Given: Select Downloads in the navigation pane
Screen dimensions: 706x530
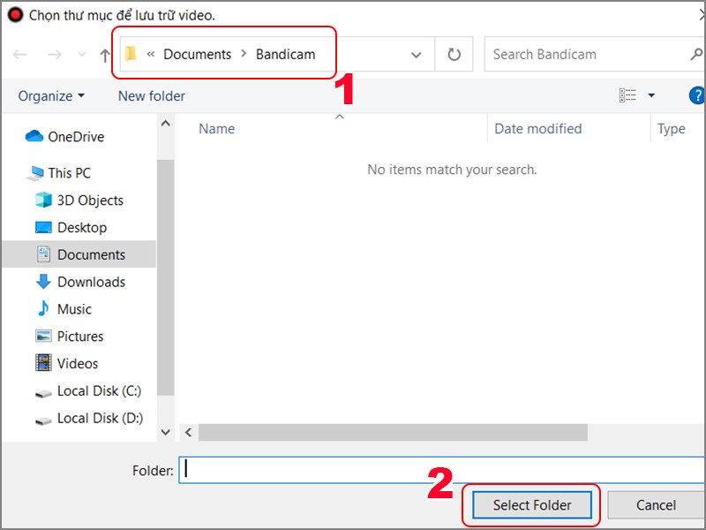Looking at the screenshot, I should (x=80, y=282).
